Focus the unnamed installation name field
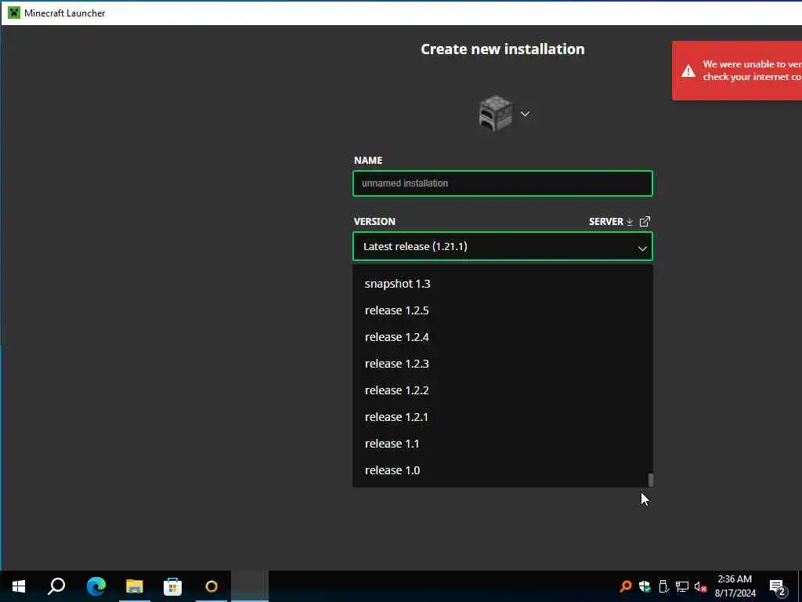Screen dimensions: 802x602 pyautogui.click(x=502, y=183)
